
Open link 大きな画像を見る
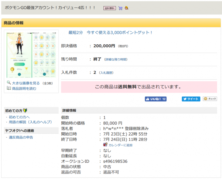(26, 83)
